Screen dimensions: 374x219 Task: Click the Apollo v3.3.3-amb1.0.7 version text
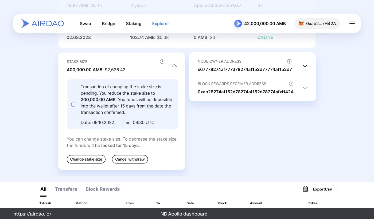218,5
